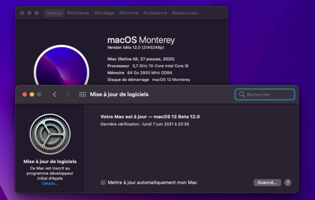Click the window title Mise à jour de logiciels
The width and height of the screenshot is (315, 200).
point(119,95)
